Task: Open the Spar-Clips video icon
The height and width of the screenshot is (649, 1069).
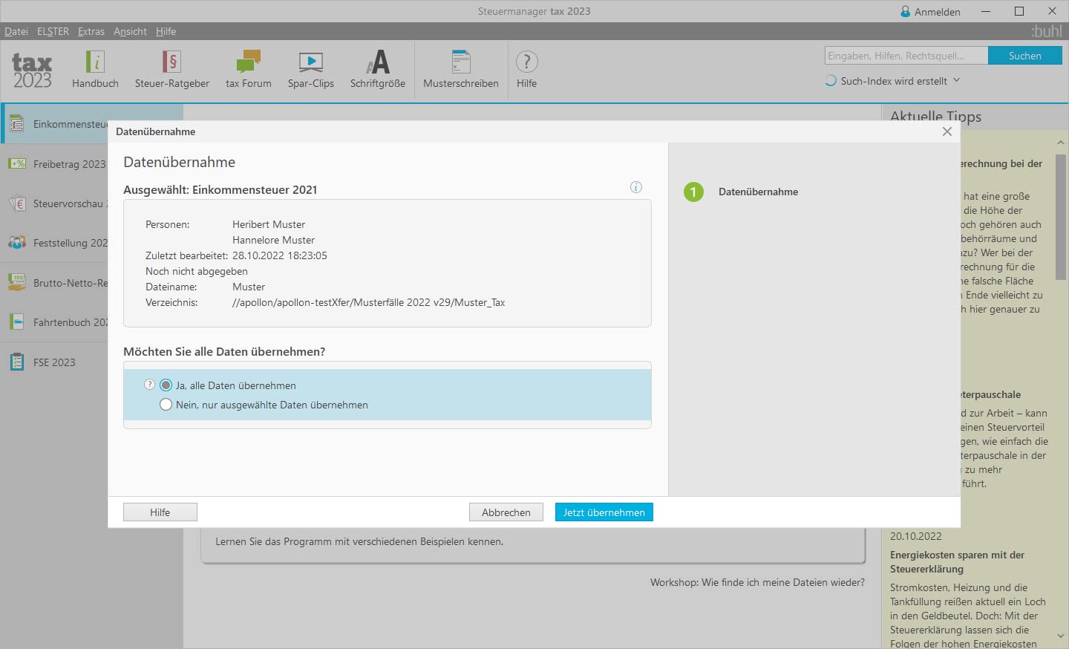Action: click(x=311, y=62)
